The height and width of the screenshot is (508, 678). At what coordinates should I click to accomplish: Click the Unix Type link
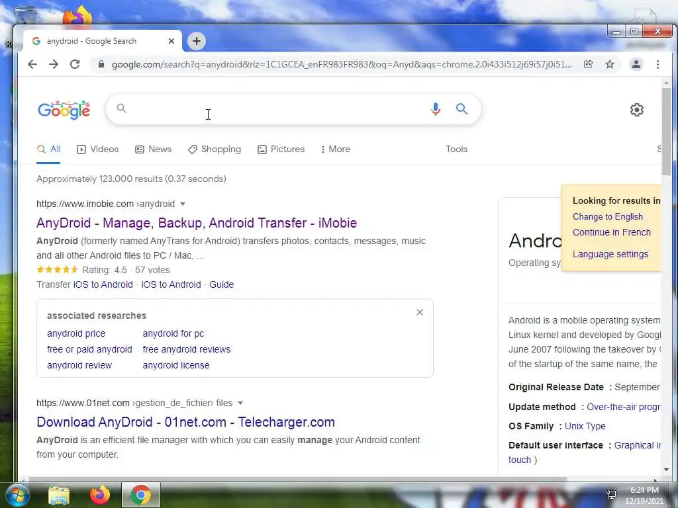tap(585, 427)
